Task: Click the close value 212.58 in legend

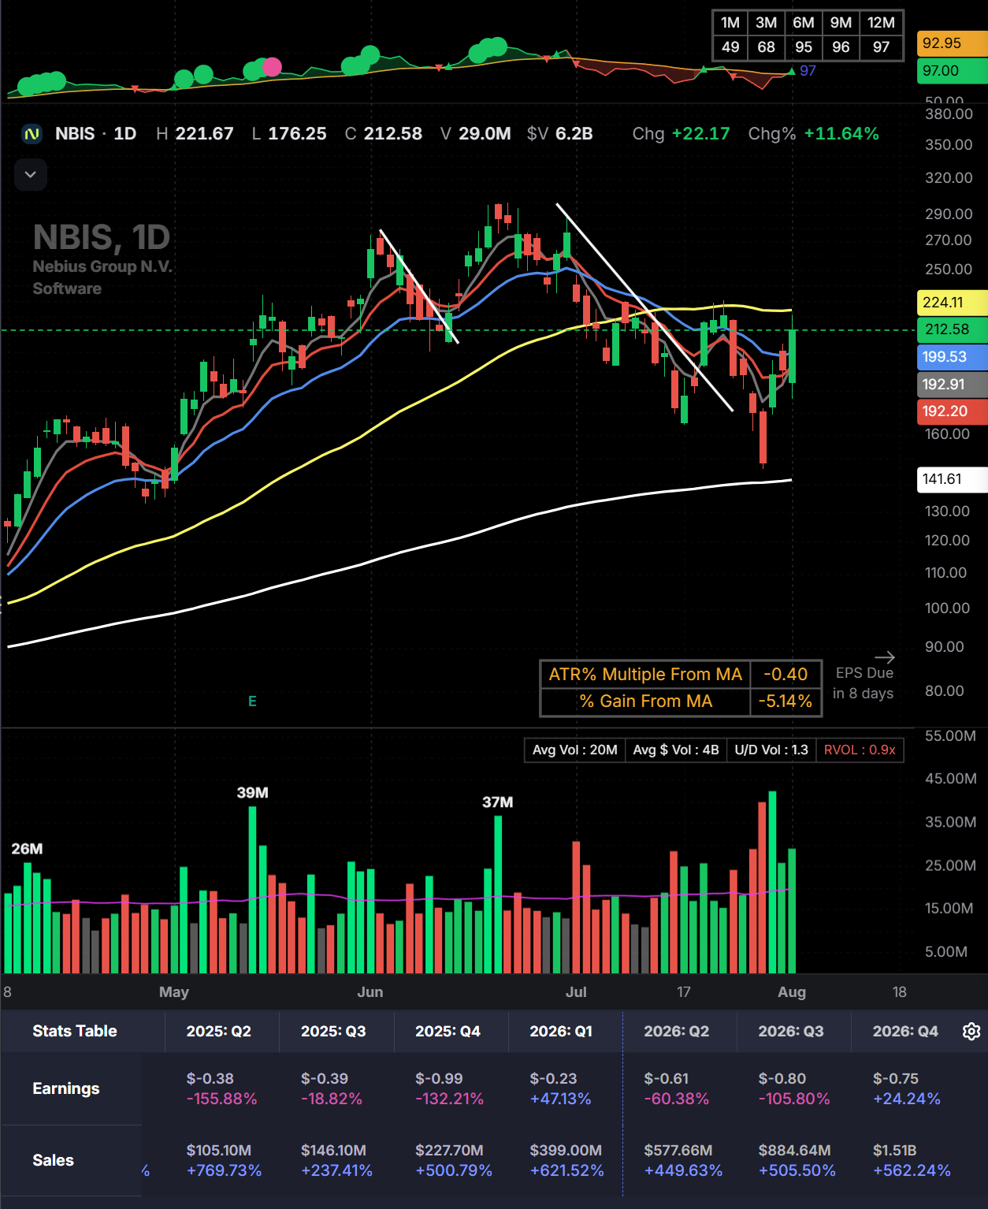Action: tap(393, 134)
